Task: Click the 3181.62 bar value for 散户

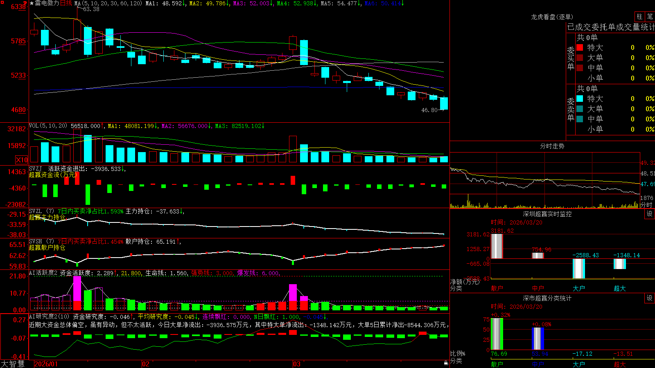Action: pyautogui.click(x=502, y=231)
